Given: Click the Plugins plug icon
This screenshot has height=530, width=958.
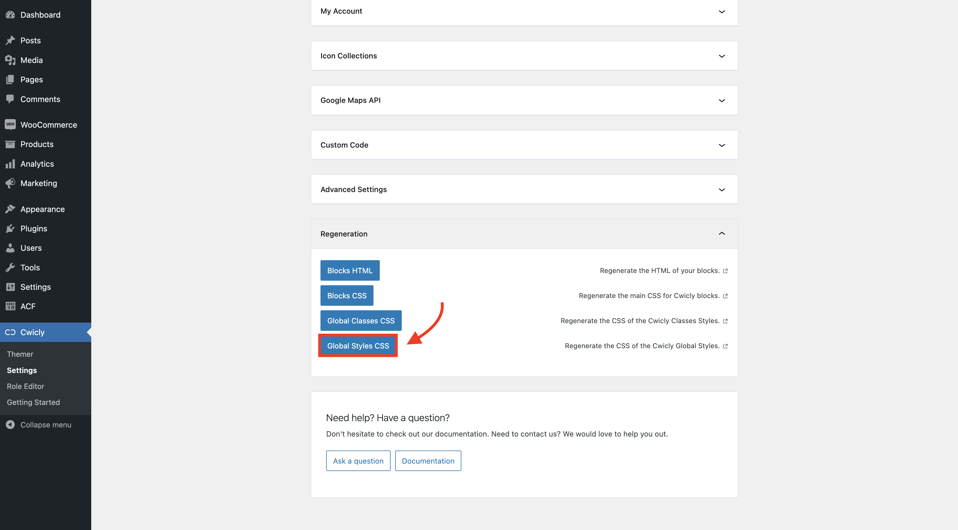Looking at the screenshot, I should (11, 229).
